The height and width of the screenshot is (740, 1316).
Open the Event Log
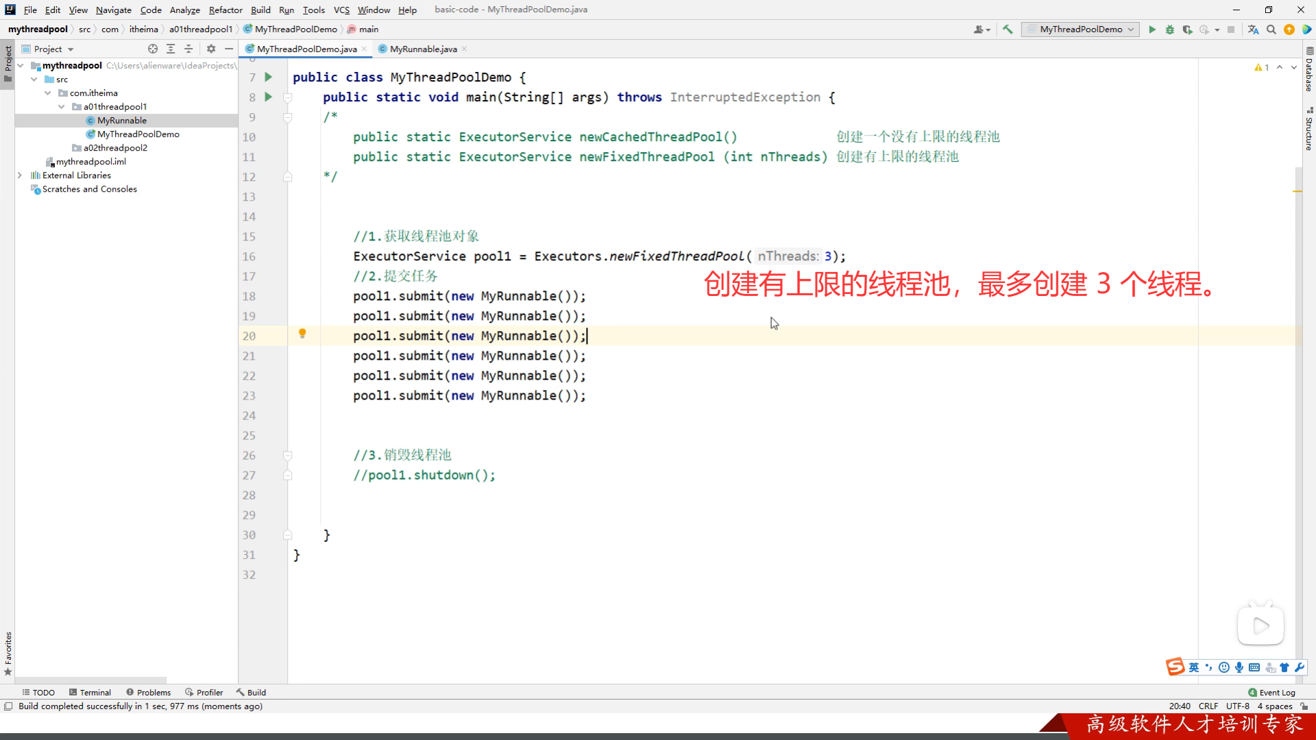1272,692
